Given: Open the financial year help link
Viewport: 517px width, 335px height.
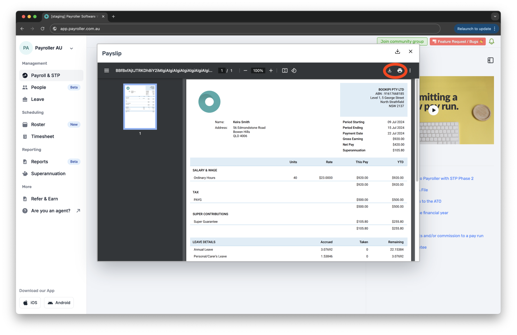Looking at the screenshot, I should (x=434, y=213).
